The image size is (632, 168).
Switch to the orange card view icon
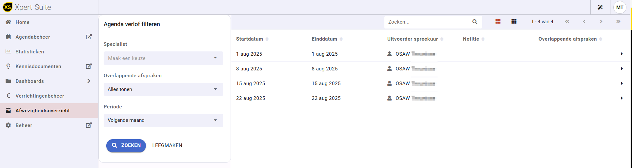coord(498,22)
